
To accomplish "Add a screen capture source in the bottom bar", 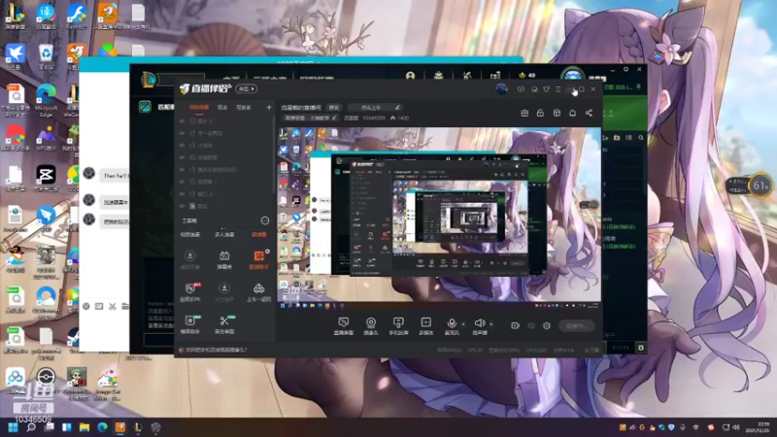I will point(343,326).
